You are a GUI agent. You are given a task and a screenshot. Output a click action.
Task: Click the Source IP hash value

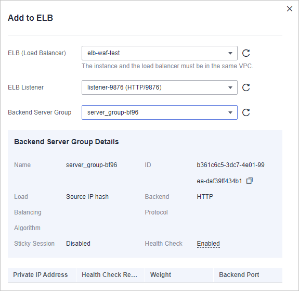click(x=87, y=197)
